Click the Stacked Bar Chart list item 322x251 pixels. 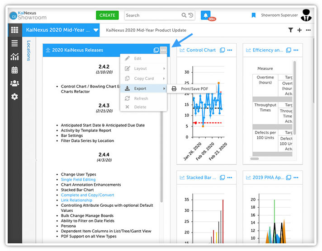pos(77,190)
